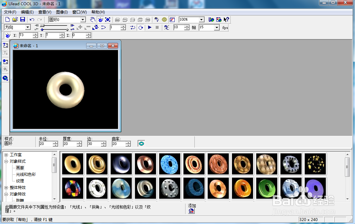Select 光线和色彩 in the tree
The height and width of the screenshot is (224, 355).
tap(26, 174)
